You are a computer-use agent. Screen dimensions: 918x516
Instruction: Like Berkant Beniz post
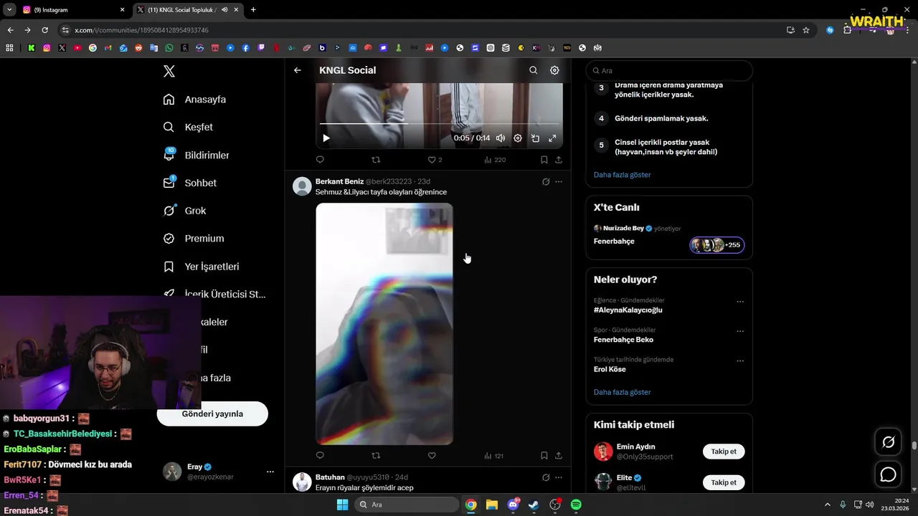pos(432,456)
